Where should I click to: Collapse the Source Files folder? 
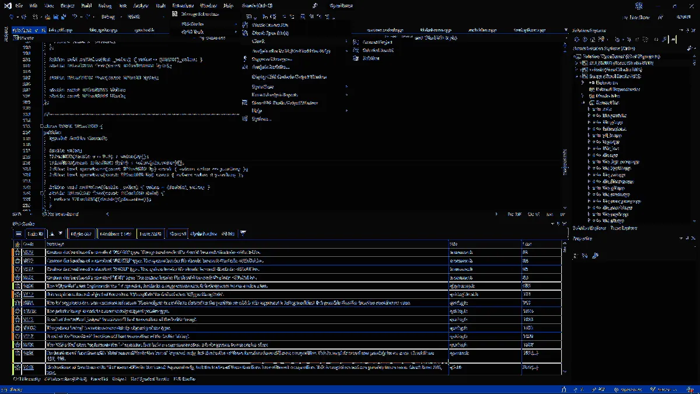pos(583,103)
